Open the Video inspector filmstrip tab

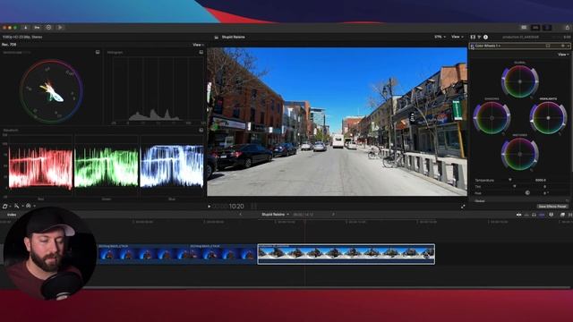coord(473,37)
